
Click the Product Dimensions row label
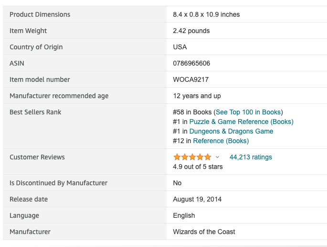point(40,14)
